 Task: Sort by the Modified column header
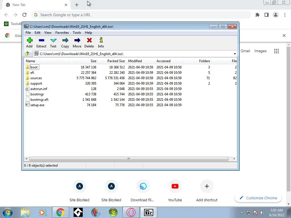click(x=140, y=61)
